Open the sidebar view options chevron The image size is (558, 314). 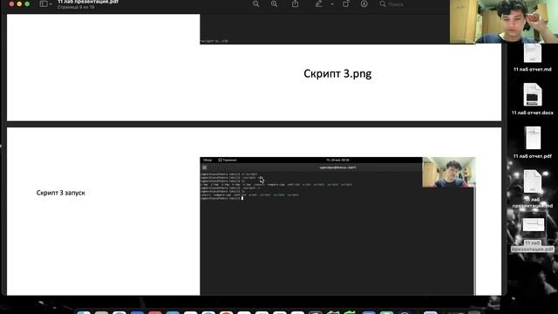coord(51,4)
